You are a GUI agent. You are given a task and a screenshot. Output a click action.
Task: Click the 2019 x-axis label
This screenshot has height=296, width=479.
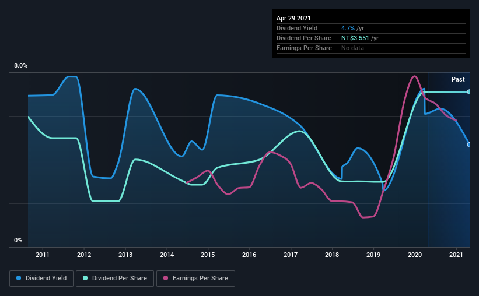pyautogui.click(x=373, y=255)
